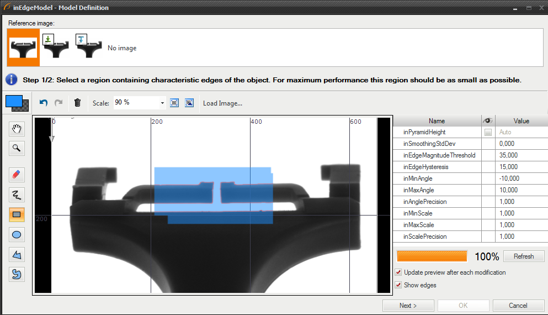Click Next > to proceed
Screen dimensions: 548x315
click(408, 306)
